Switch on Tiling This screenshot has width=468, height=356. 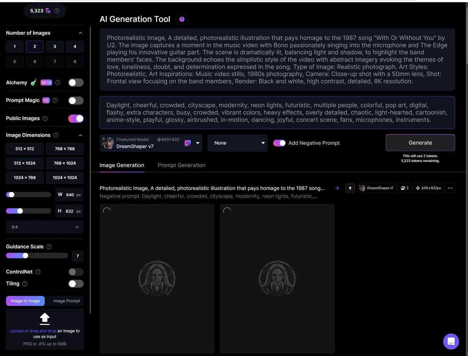76,284
